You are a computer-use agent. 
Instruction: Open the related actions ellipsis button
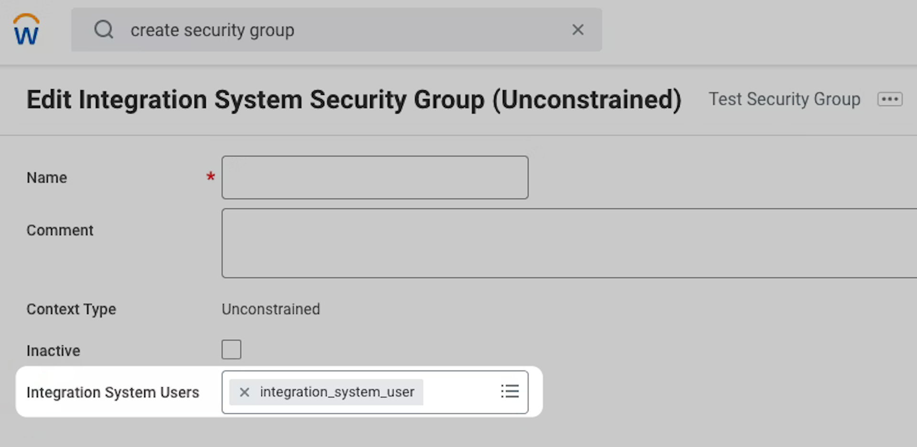pyautogui.click(x=890, y=99)
